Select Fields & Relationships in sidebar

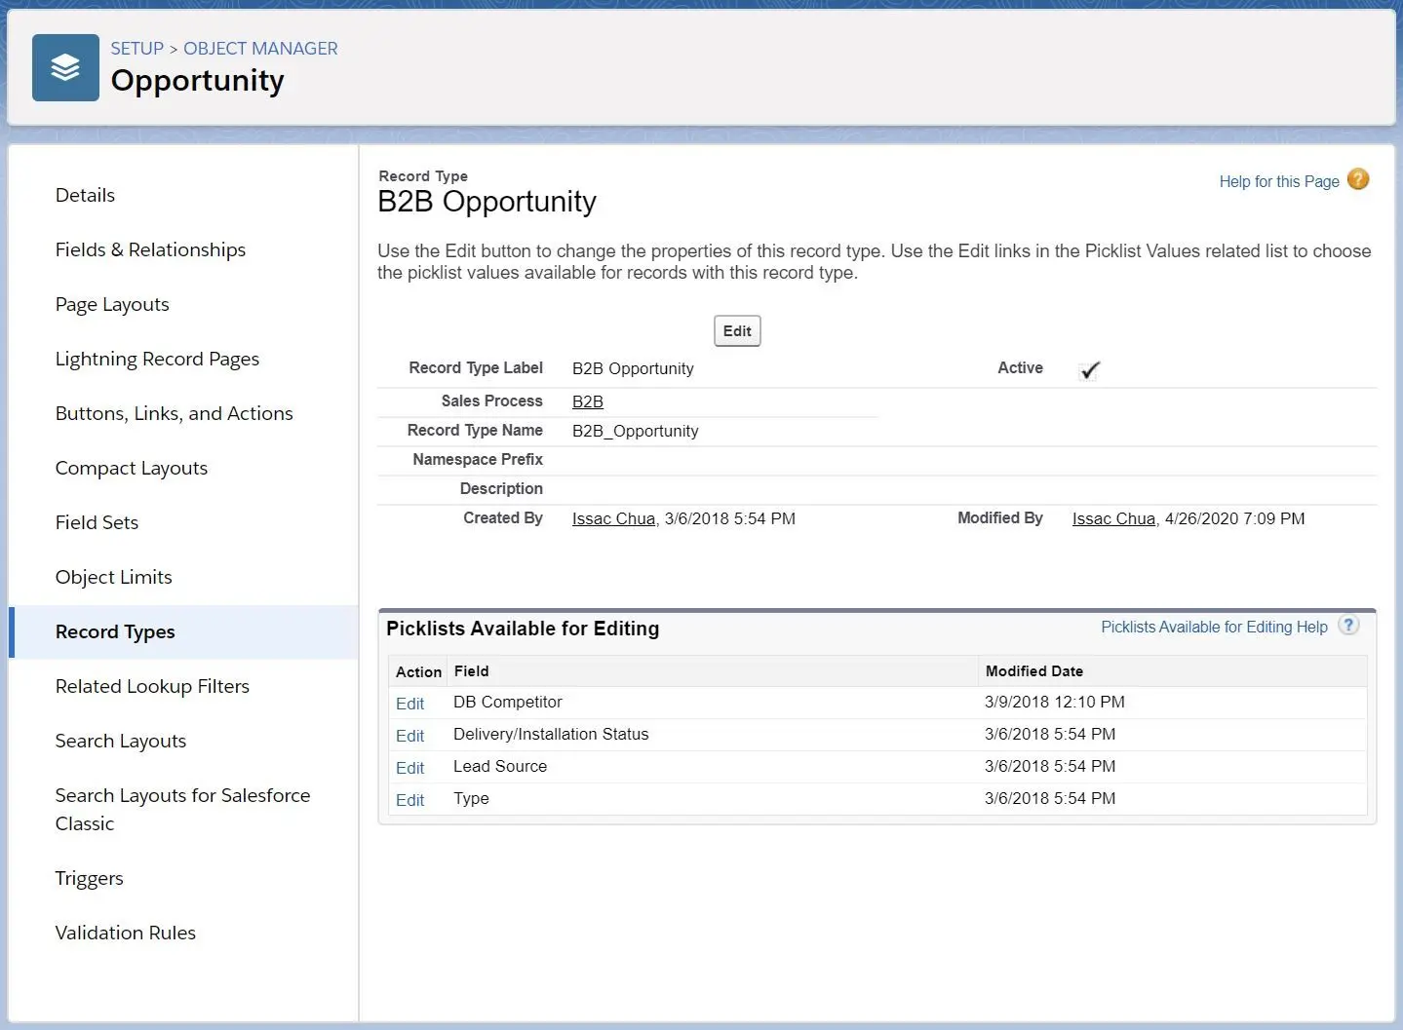tap(150, 249)
